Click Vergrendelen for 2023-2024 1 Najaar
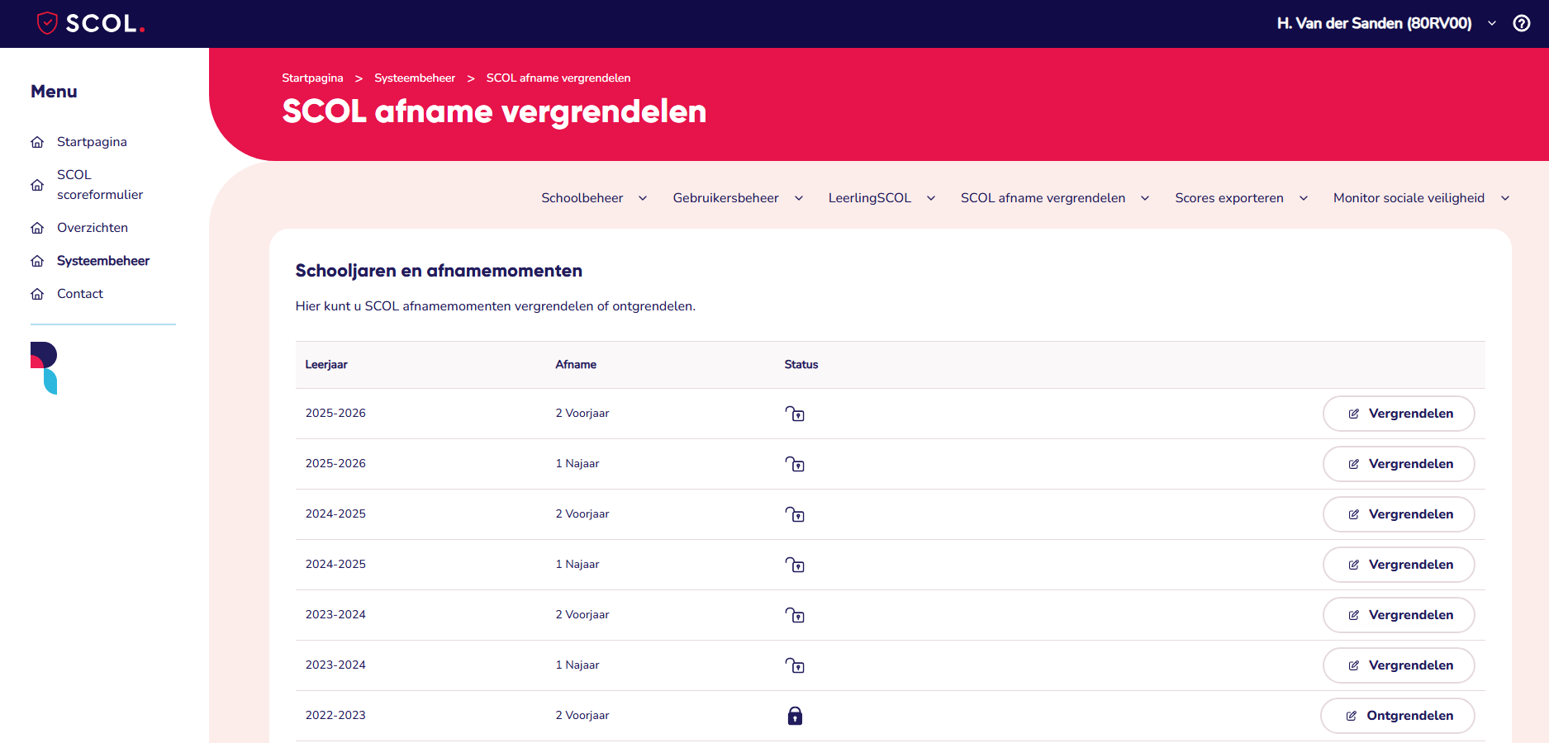The width and height of the screenshot is (1549, 743). (1399, 665)
